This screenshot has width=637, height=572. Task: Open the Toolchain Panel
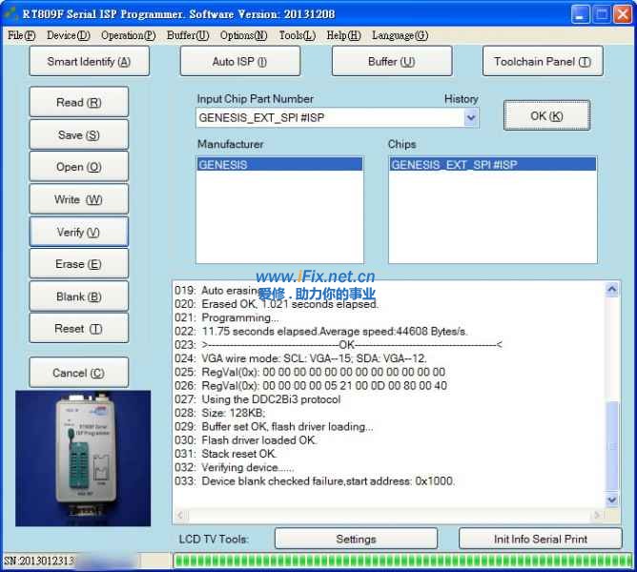point(542,62)
